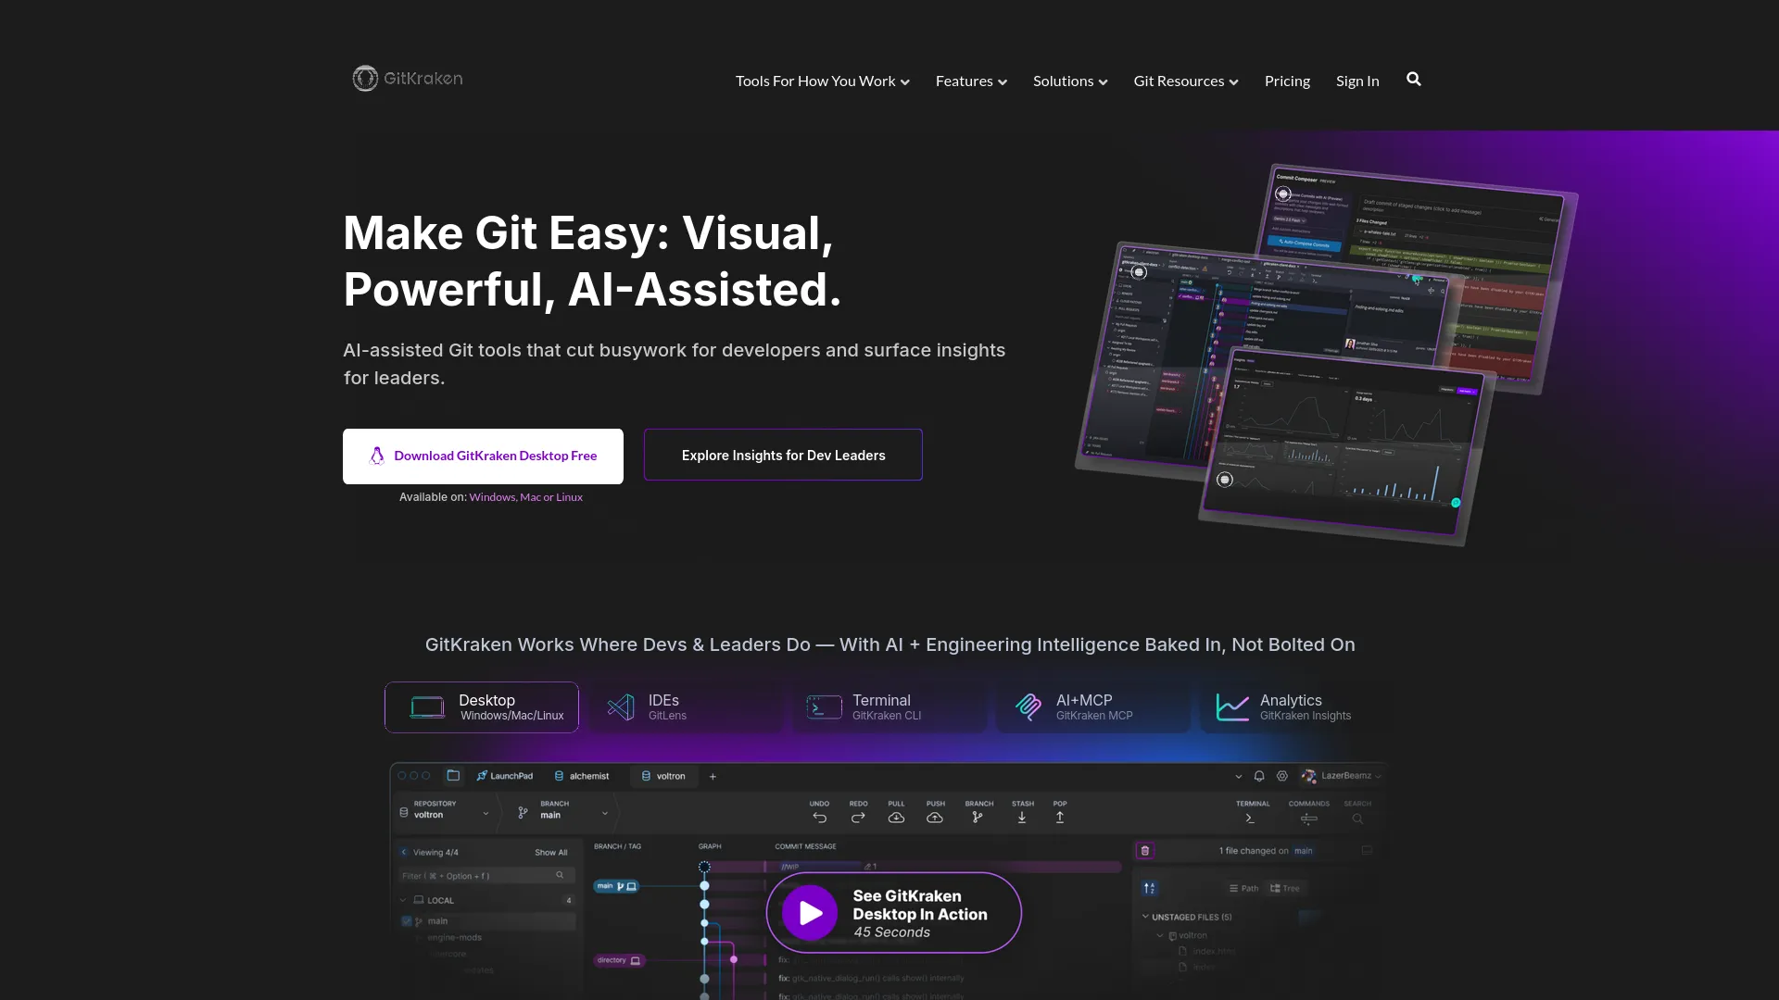Image resolution: width=1779 pixels, height=1000 pixels.
Task: Click the notification bell icon in the preview
Action: pyautogui.click(x=1259, y=776)
